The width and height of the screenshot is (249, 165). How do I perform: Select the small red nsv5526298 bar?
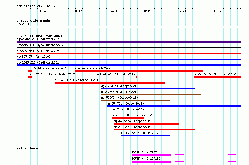[x=30, y=77]
